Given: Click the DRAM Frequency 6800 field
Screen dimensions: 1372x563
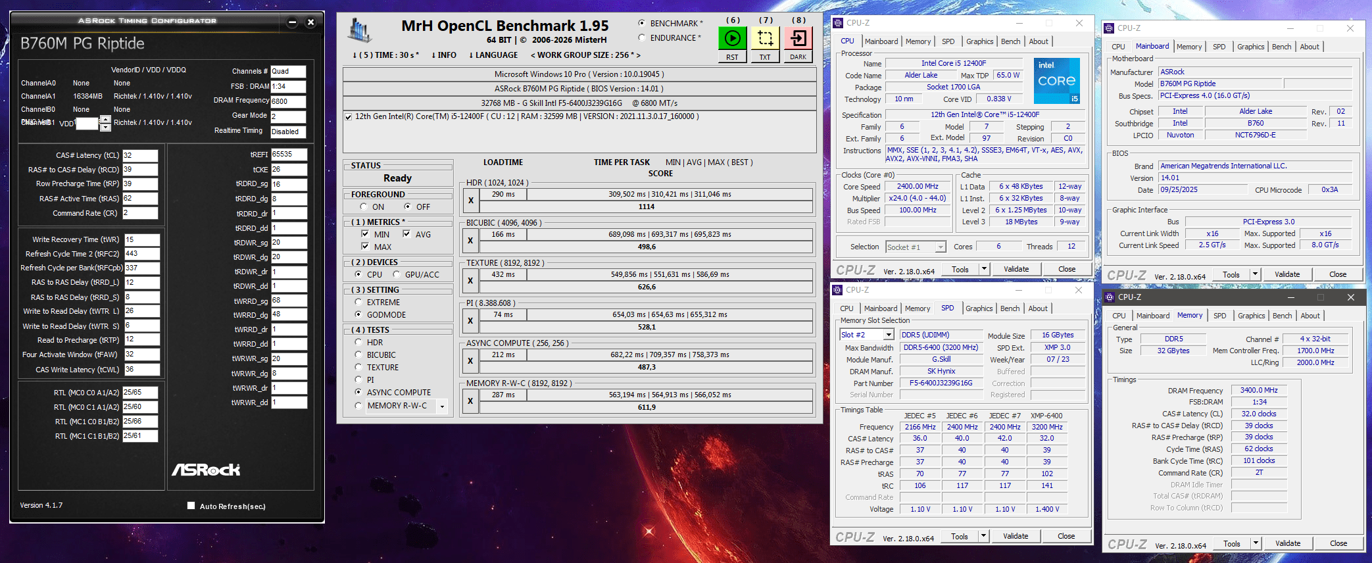Looking at the screenshot, I should 288,101.
